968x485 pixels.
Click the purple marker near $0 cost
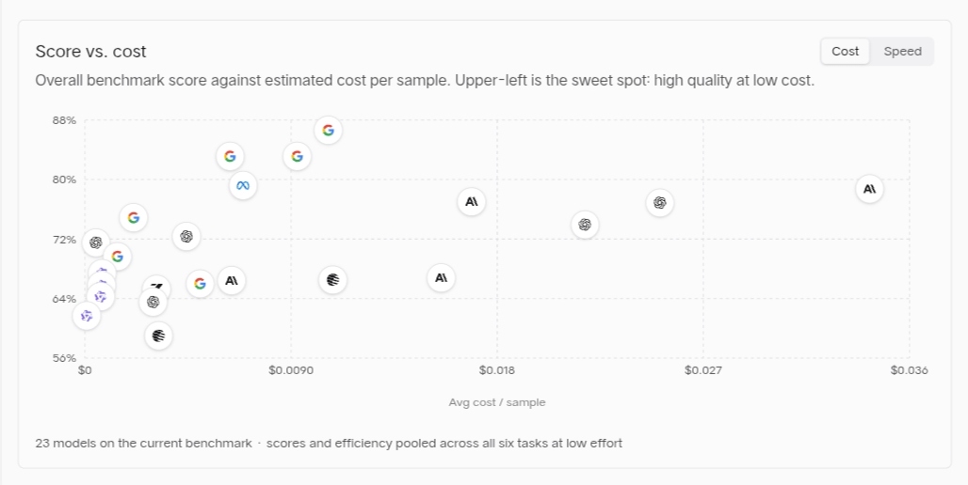click(87, 316)
